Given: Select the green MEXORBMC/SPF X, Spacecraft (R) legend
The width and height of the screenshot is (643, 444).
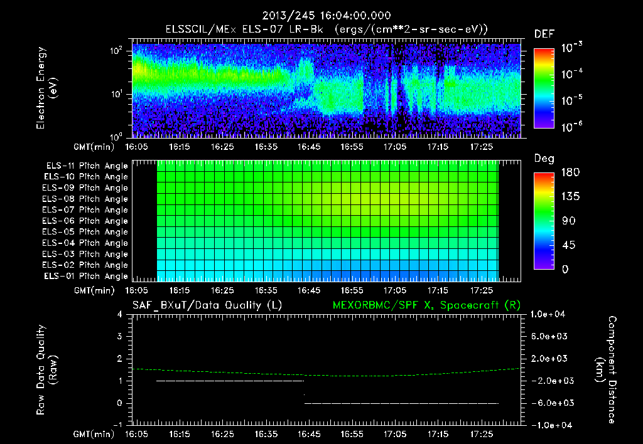Looking at the screenshot, I should click(x=426, y=305).
